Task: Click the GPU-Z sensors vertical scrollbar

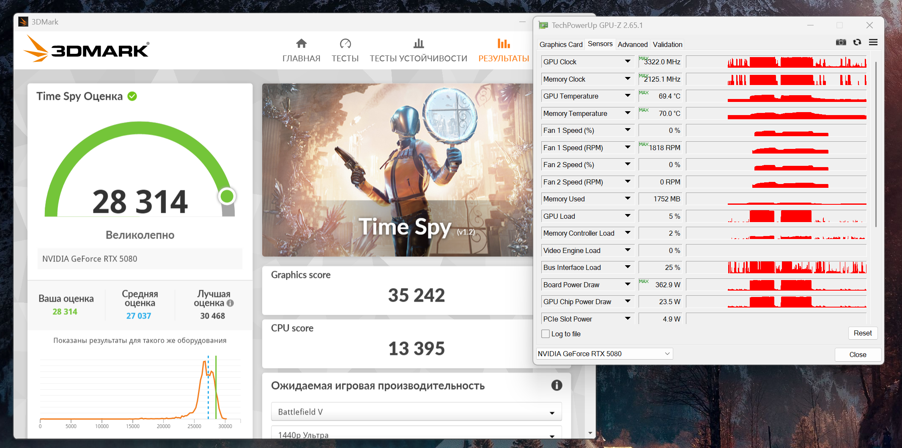Action: (875, 144)
